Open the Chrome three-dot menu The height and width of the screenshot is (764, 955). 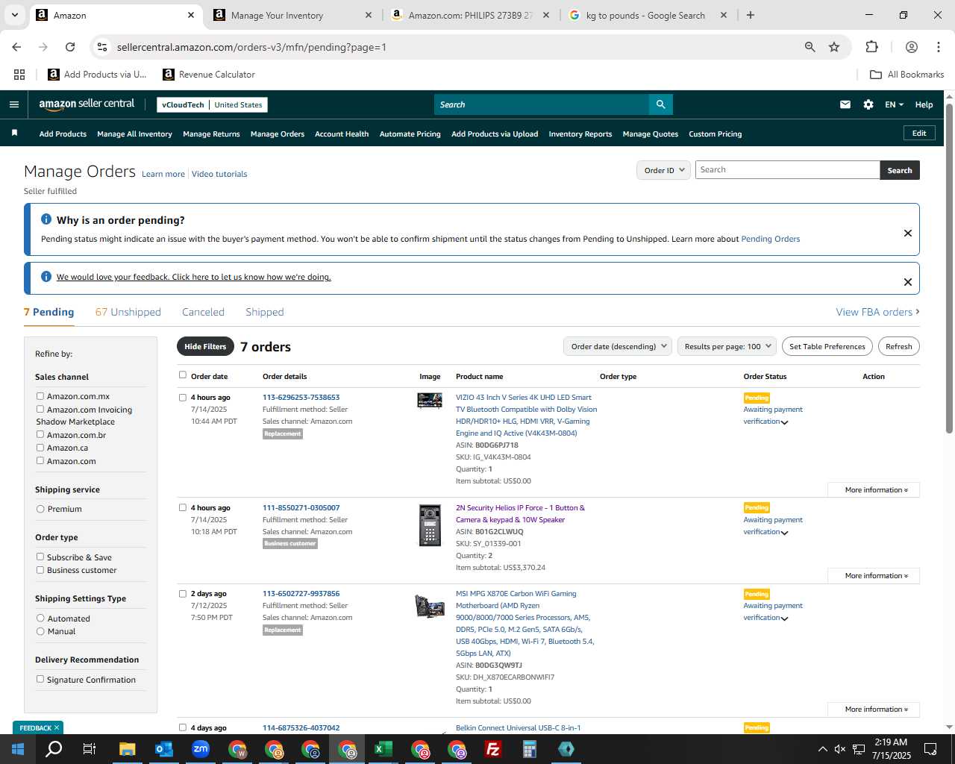938,47
